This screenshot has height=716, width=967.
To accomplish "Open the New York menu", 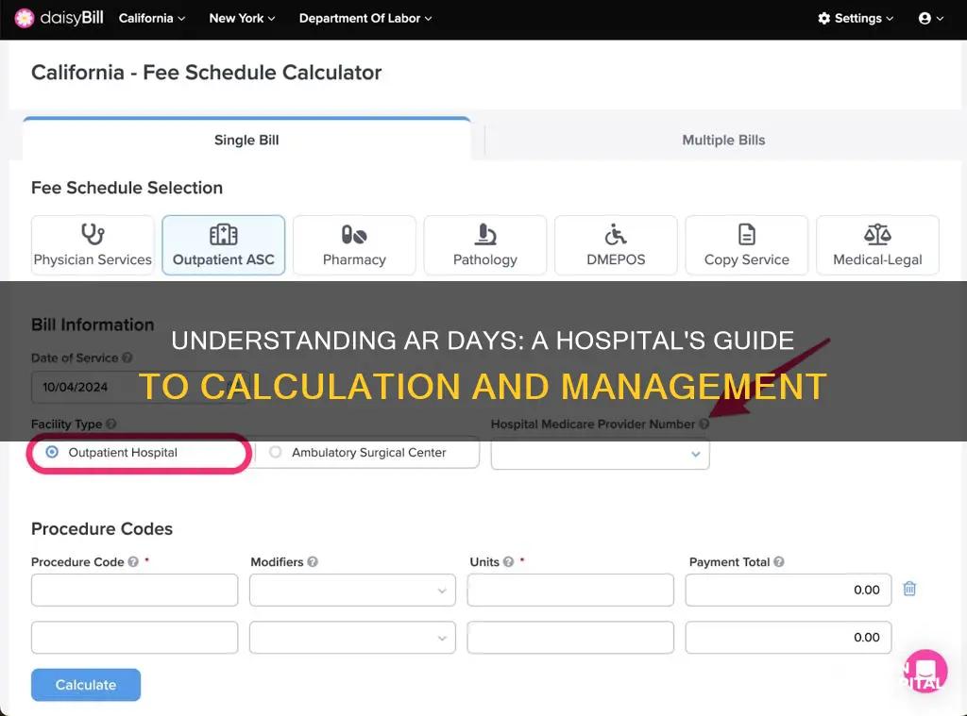I will 242,19.
